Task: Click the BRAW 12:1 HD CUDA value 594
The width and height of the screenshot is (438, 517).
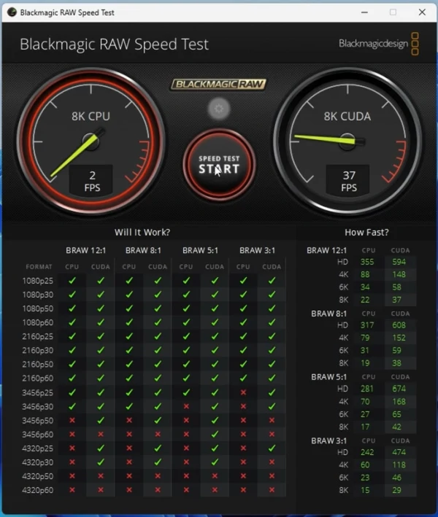Action: pos(399,262)
